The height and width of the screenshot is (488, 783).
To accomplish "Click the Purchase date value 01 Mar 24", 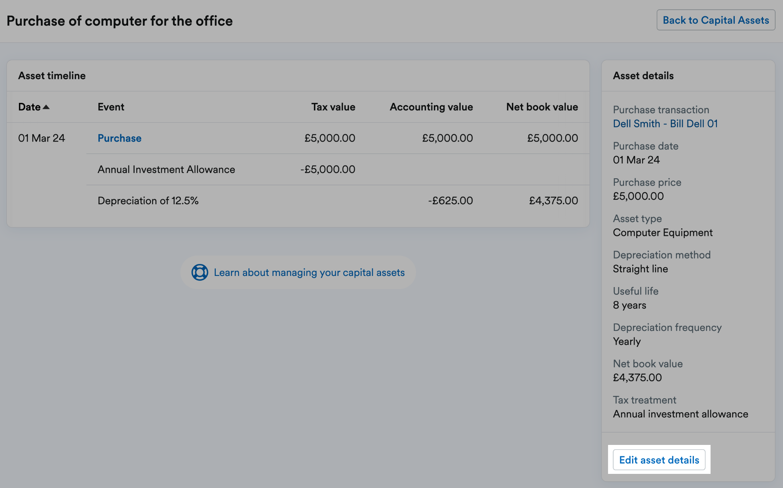I will 636,160.
